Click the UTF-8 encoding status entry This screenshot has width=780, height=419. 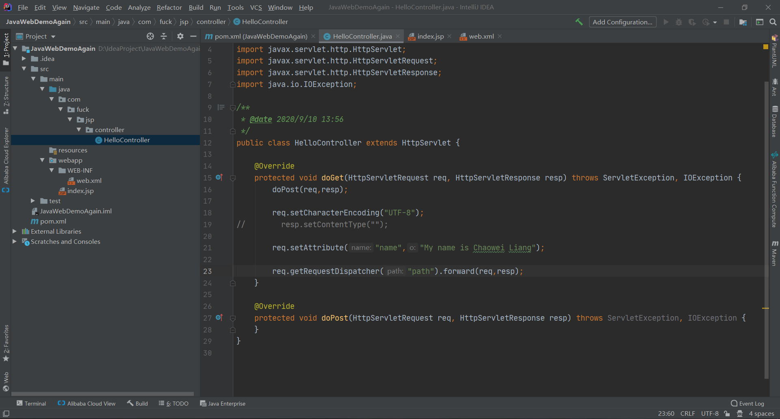(710, 414)
